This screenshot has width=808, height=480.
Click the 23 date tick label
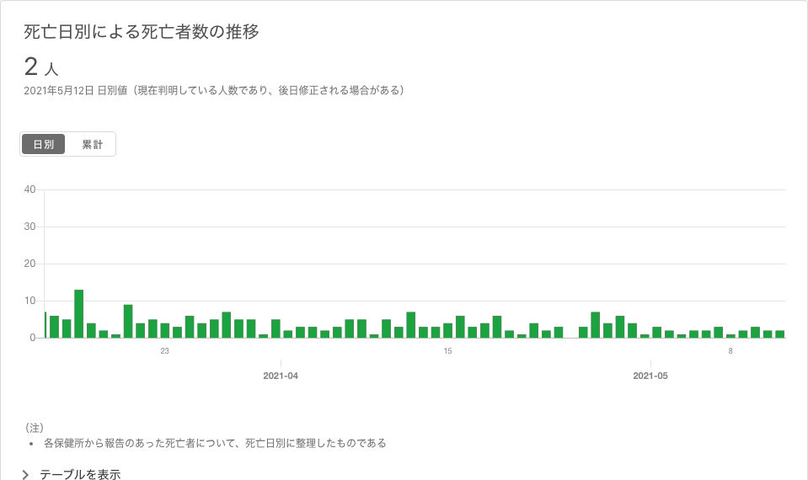click(x=164, y=350)
